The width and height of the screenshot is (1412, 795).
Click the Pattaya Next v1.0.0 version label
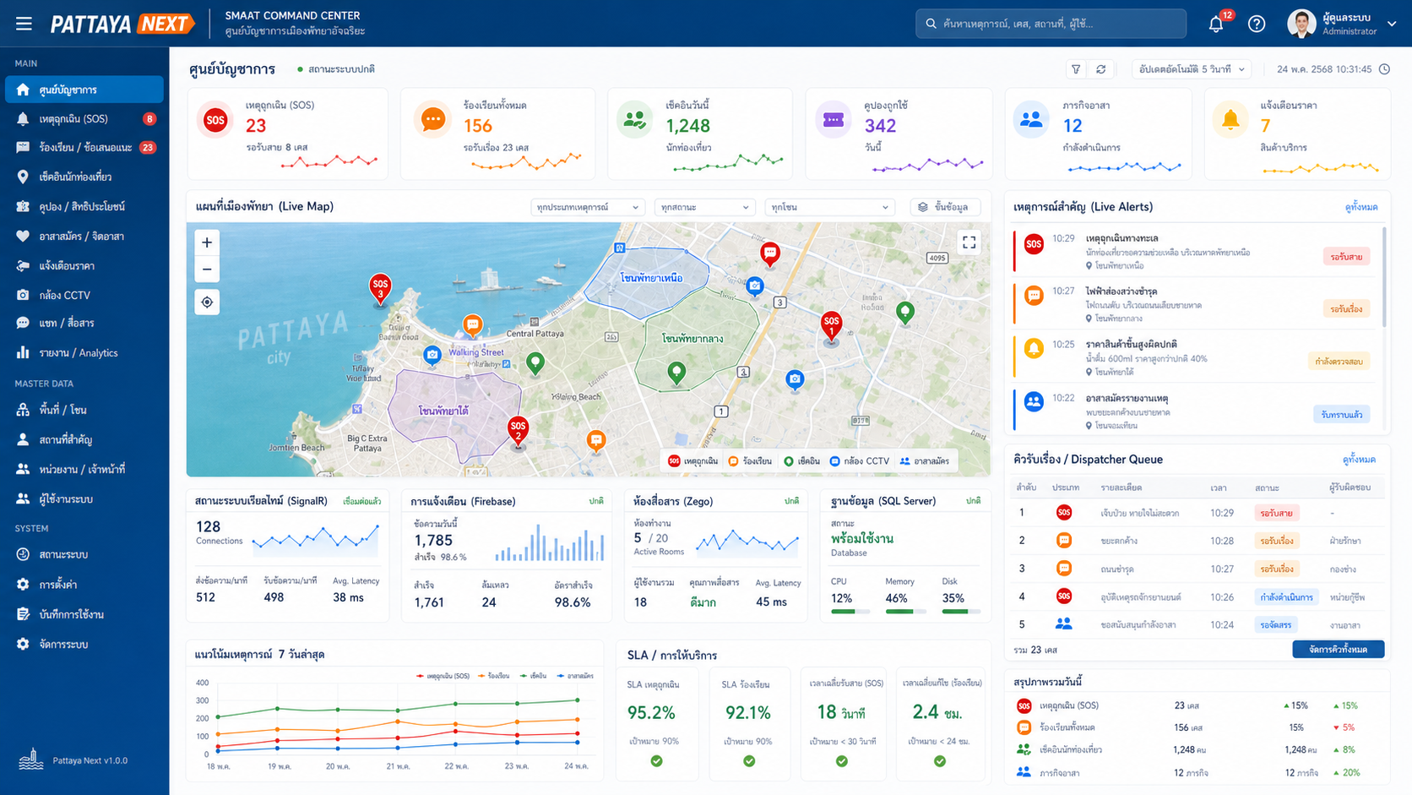click(x=90, y=760)
